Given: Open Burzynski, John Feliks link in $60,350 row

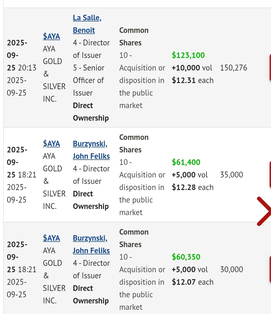Looking at the screenshot, I should tap(91, 244).
